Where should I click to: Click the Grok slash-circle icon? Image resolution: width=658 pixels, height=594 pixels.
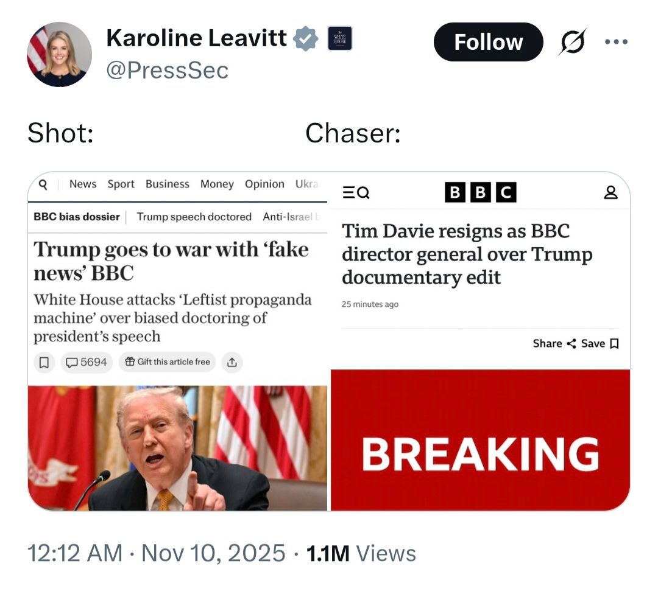click(572, 41)
